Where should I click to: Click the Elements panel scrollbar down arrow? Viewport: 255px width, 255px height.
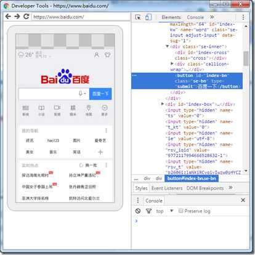[x=246, y=171]
